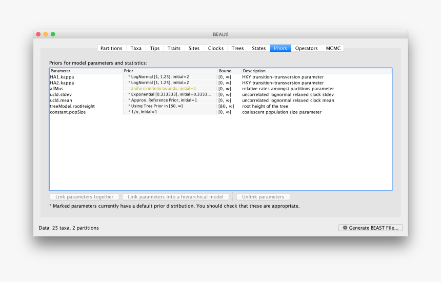This screenshot has height=282, width=441.
Task: Click the 'Data: 25 taxa, 2 partitions' status
Action: [x=69, y=228]
